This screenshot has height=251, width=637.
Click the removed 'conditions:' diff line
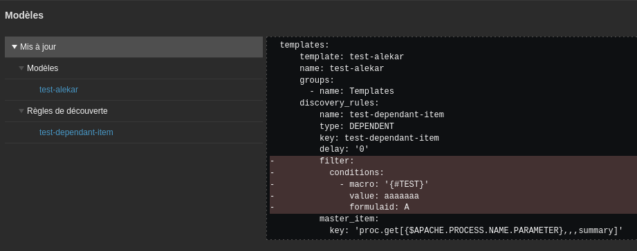pos(454,173)
